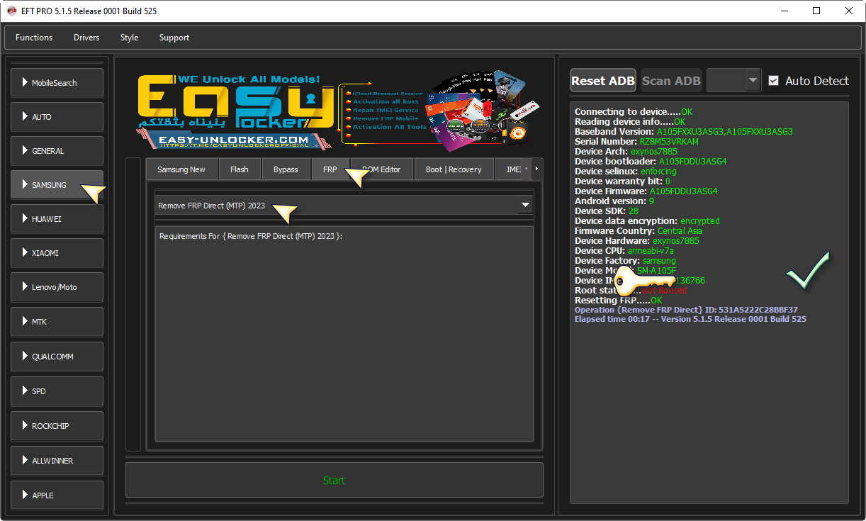The image size is (866, 521).
Task: Click the Device Firmware log line
Action: coord(646,191)
